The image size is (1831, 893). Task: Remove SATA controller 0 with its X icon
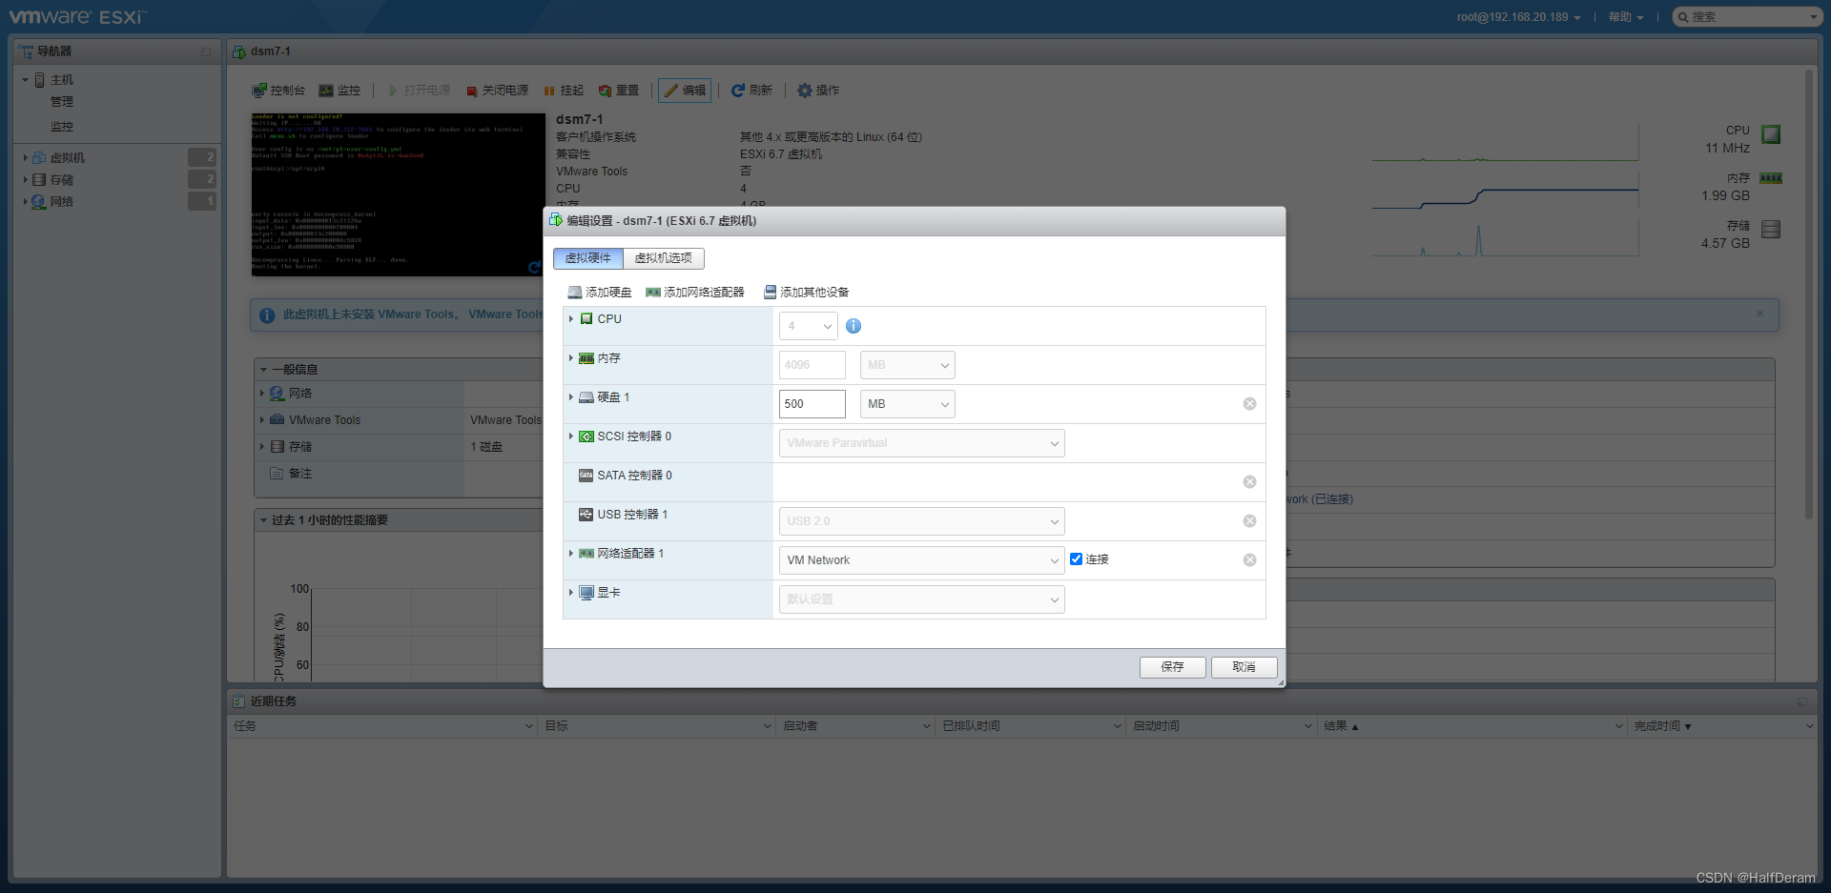(x=1249, y=482)
